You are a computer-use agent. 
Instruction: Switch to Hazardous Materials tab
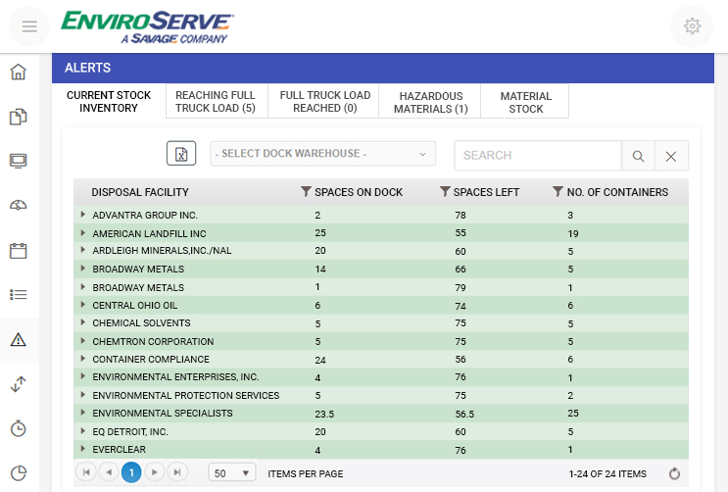click(430, 101)
